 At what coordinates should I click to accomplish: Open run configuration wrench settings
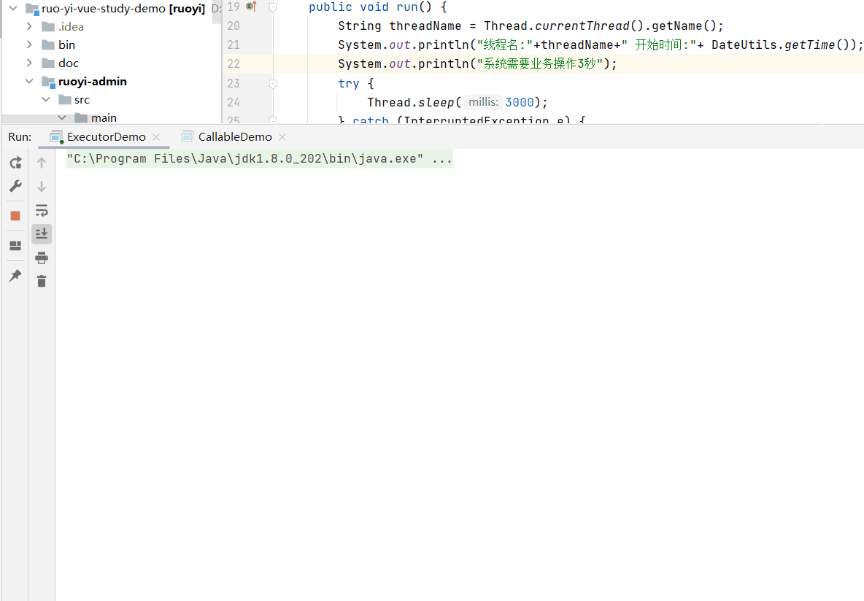coord(15,187)
